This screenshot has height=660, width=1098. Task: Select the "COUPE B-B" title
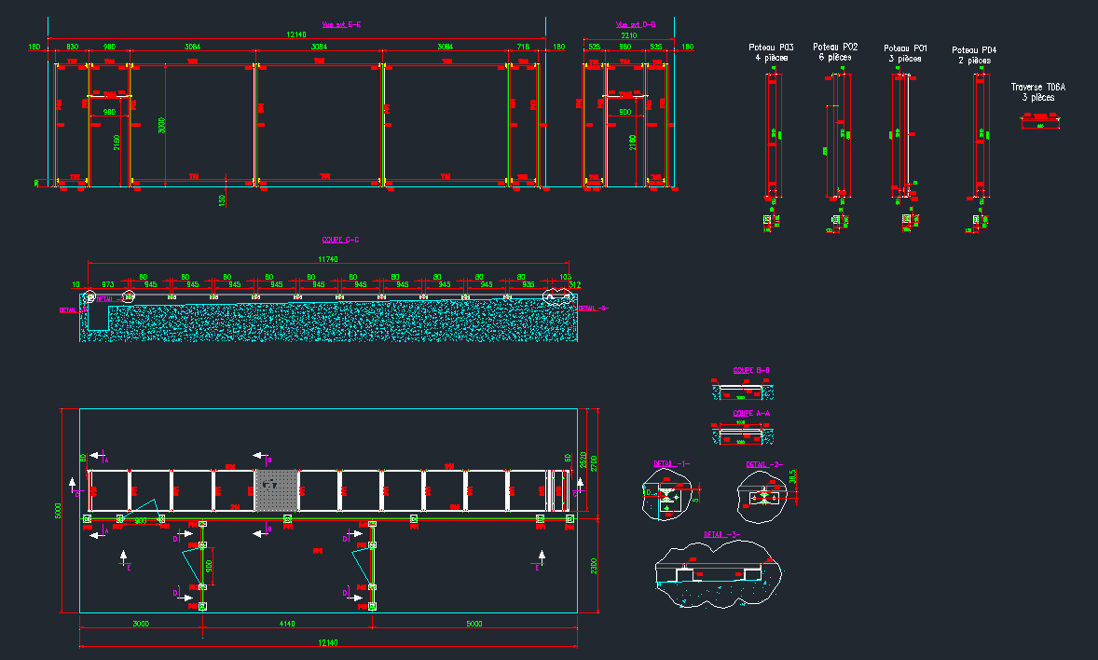751,371
